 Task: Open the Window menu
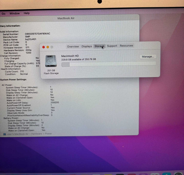[x=14, y=13]
